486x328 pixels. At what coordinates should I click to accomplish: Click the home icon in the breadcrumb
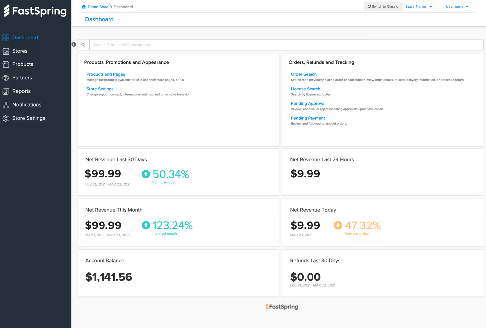(83, 6)
